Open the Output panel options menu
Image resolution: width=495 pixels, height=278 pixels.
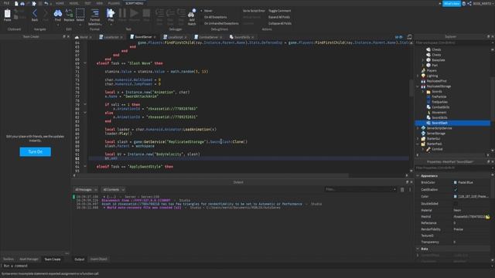pyautogui.click(x=410, y=189)
